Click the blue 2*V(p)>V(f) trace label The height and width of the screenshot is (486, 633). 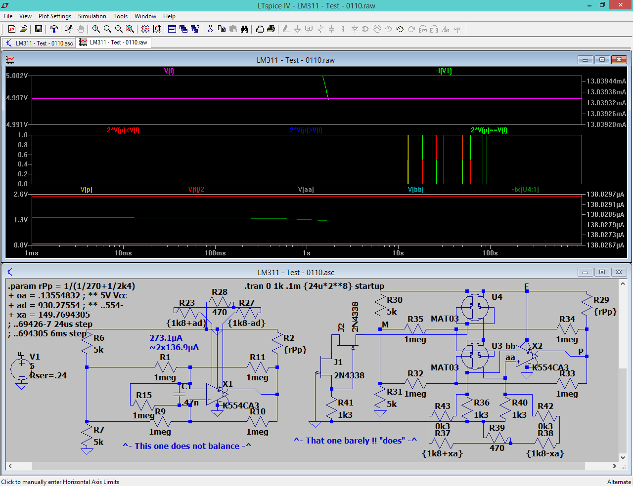point(306,130)
